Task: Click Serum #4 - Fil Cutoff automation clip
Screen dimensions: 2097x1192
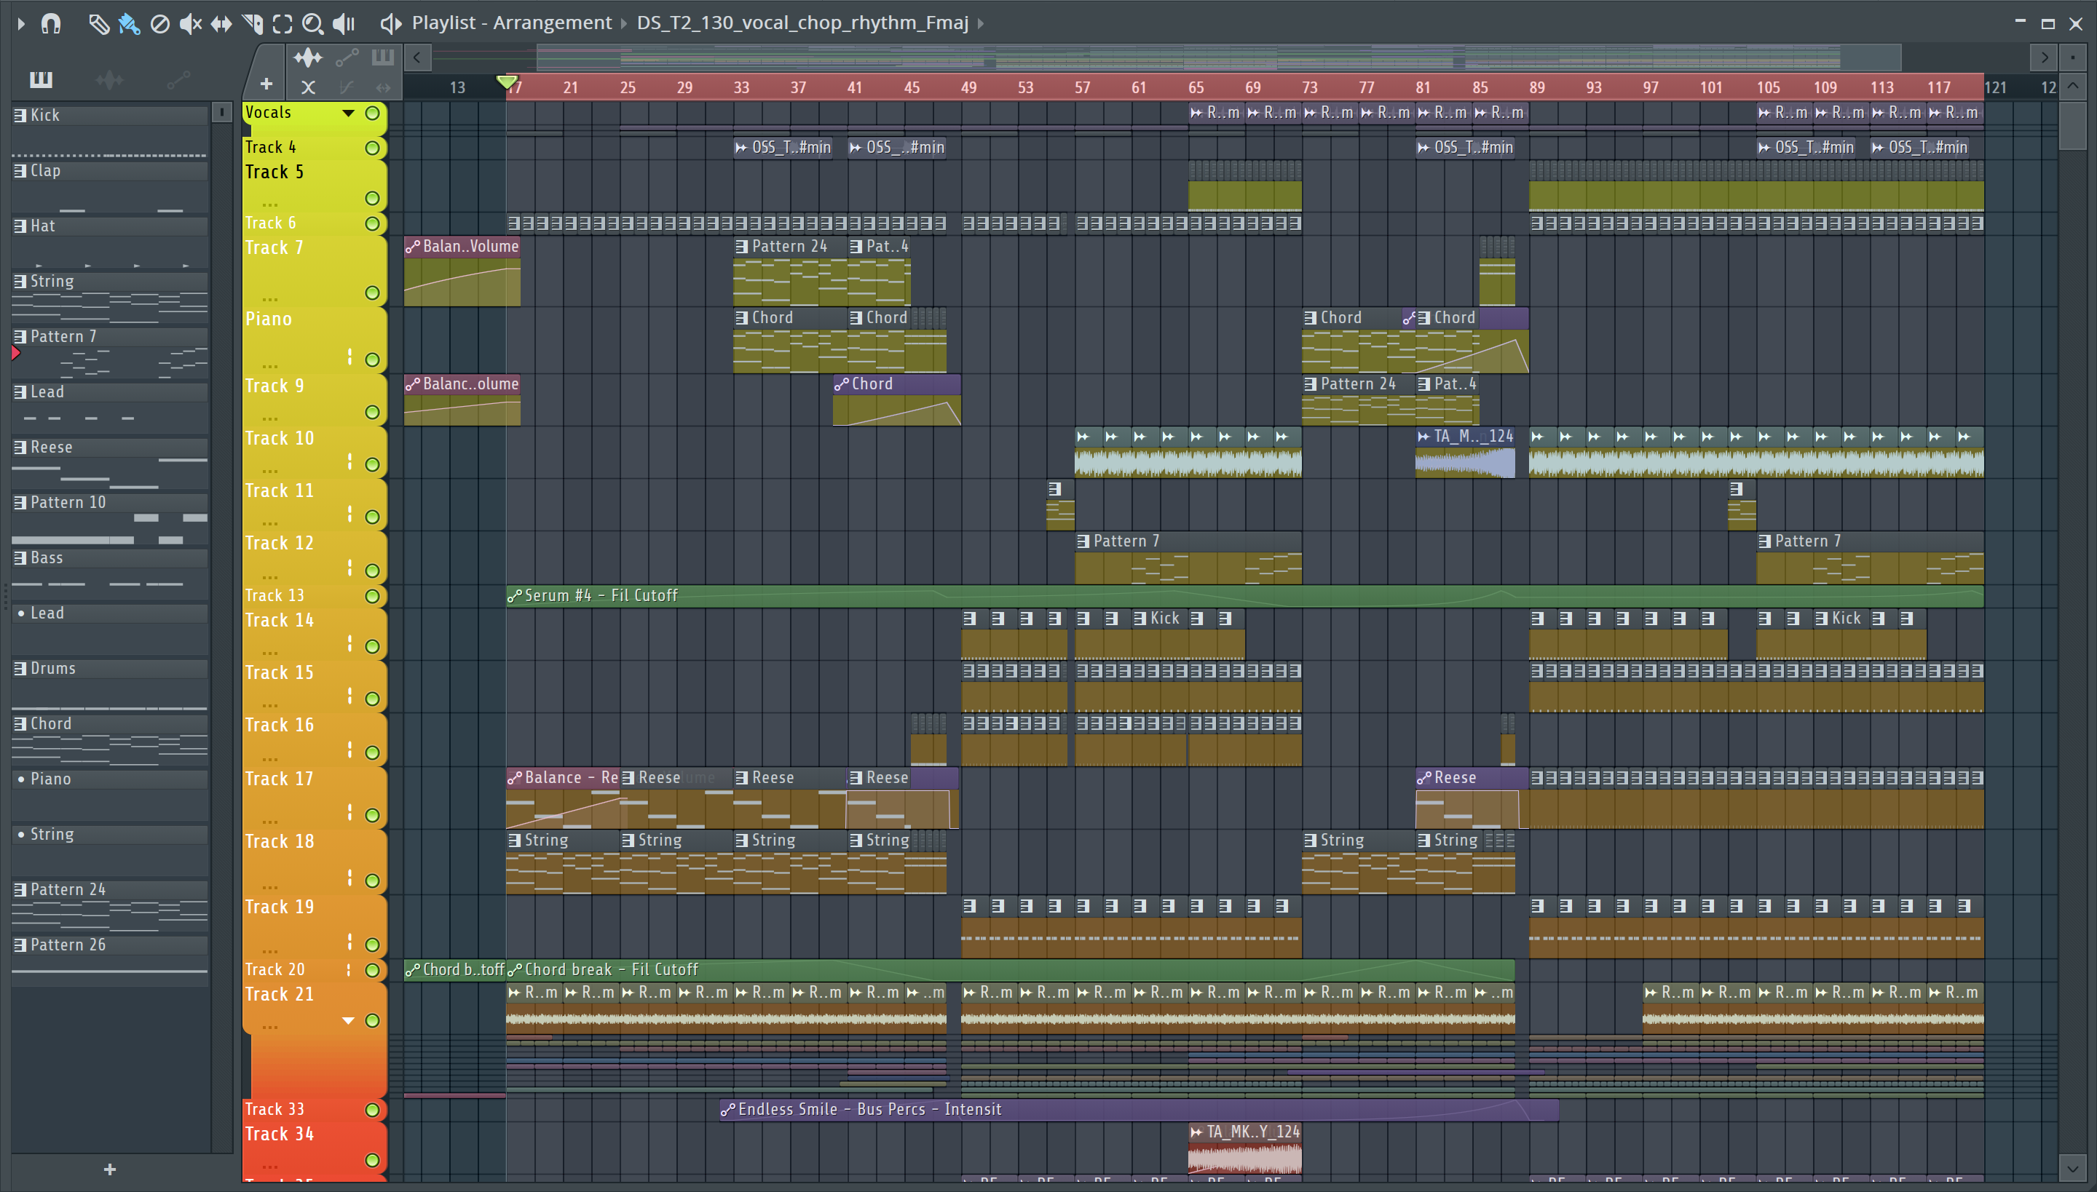Action: [x=1244, y=596]
